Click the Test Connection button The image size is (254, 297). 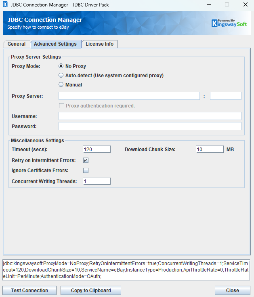point(29,291)
